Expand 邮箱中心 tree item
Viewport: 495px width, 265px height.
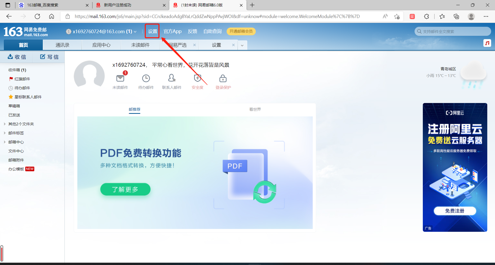(x=5, y=142)
